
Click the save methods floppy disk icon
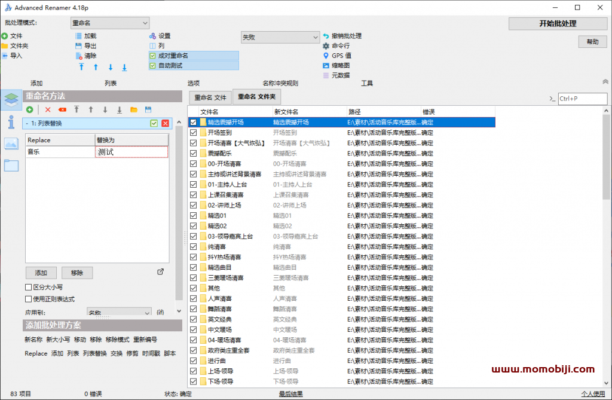coord(148,109)
